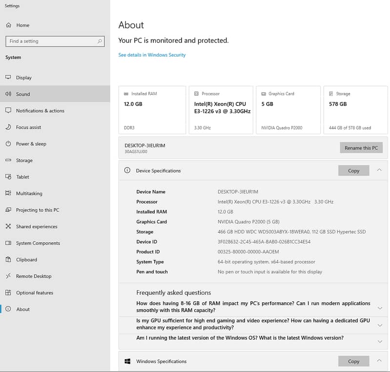Expand the RAM performance FAQ question
Image resolution: width=390 pixels, height=372 pixels.
[x=380, y=309]
